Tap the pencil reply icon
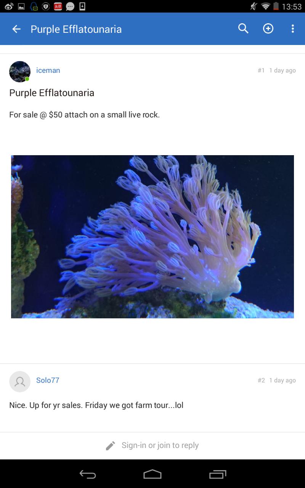305x488 pixels. tap(111, 445)
